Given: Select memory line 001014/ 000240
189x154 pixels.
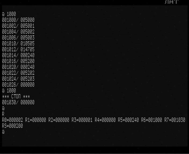Looking at the screenshot, I should tap(18, 55).
